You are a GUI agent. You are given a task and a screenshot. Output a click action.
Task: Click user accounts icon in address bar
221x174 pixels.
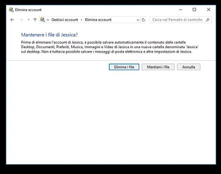coord(42,20)
